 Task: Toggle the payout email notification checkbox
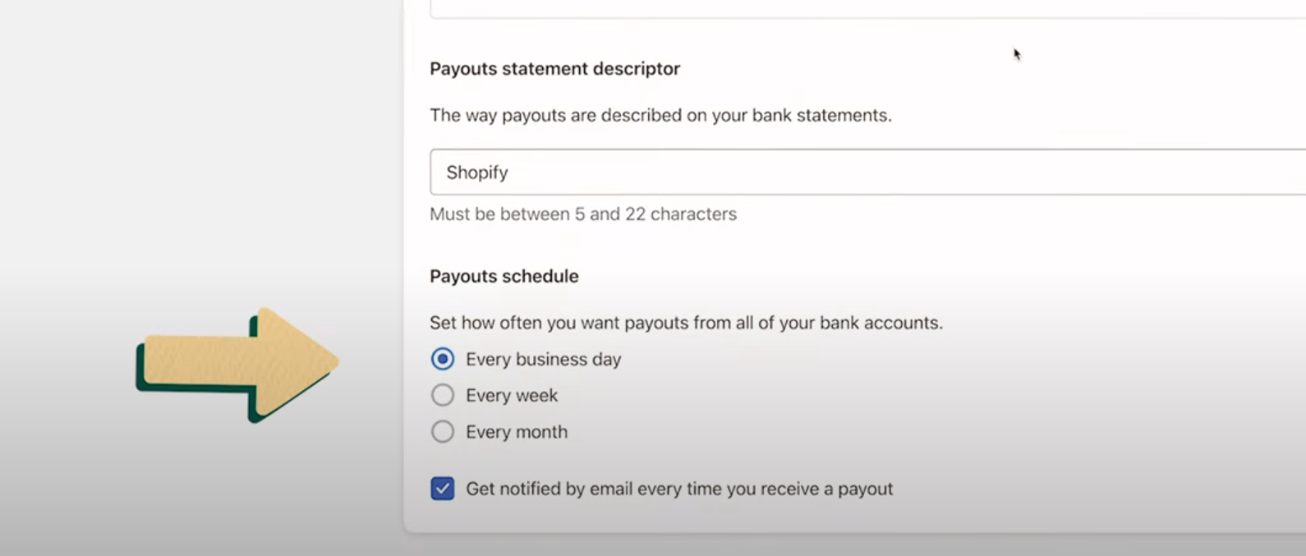tap(443, 488)
